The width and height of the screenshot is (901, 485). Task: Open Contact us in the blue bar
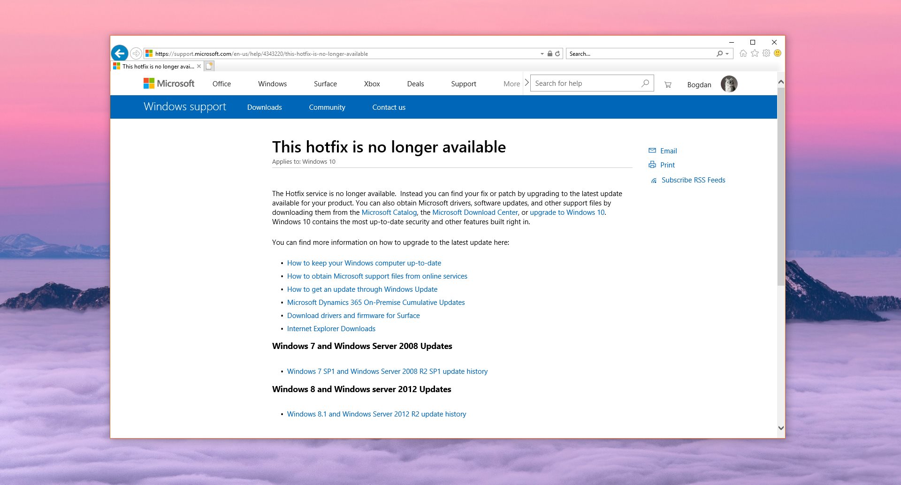coord(389,107)
